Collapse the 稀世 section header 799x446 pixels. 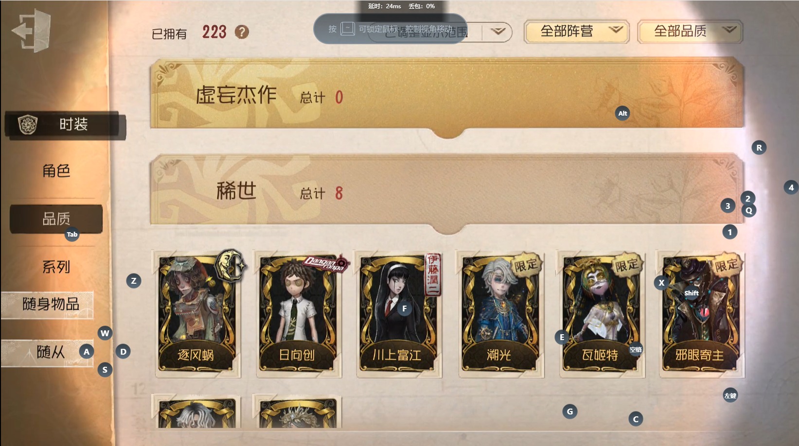[x=447, y=192]
